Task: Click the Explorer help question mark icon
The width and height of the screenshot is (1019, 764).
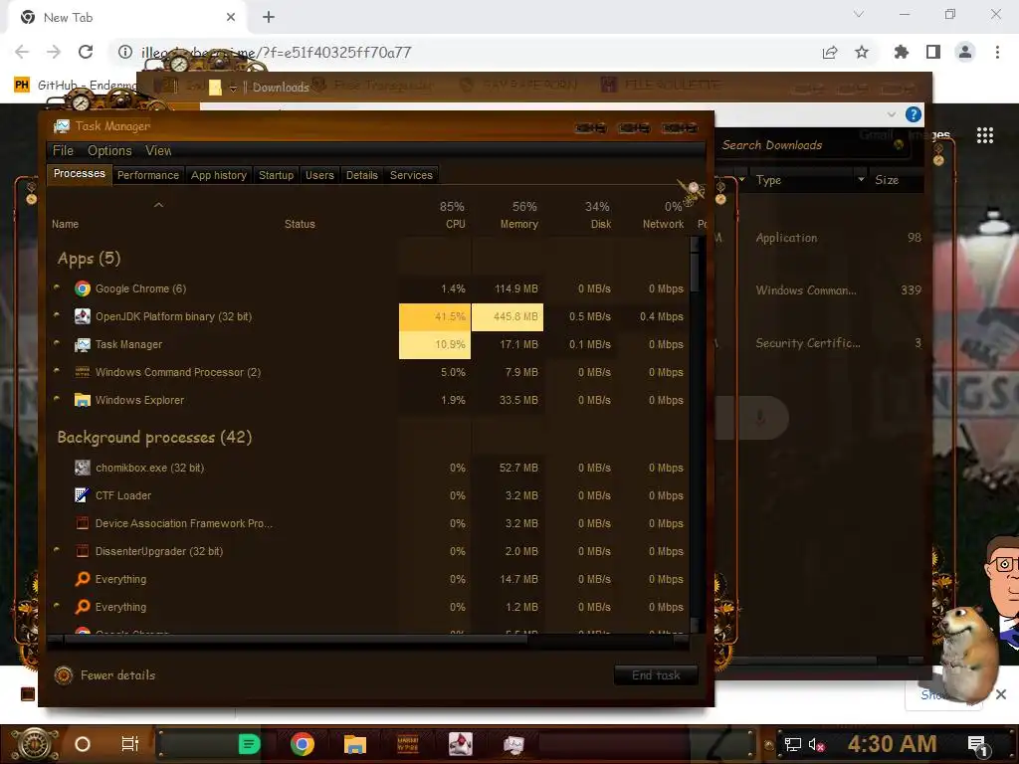Action: tap(914, 114)
